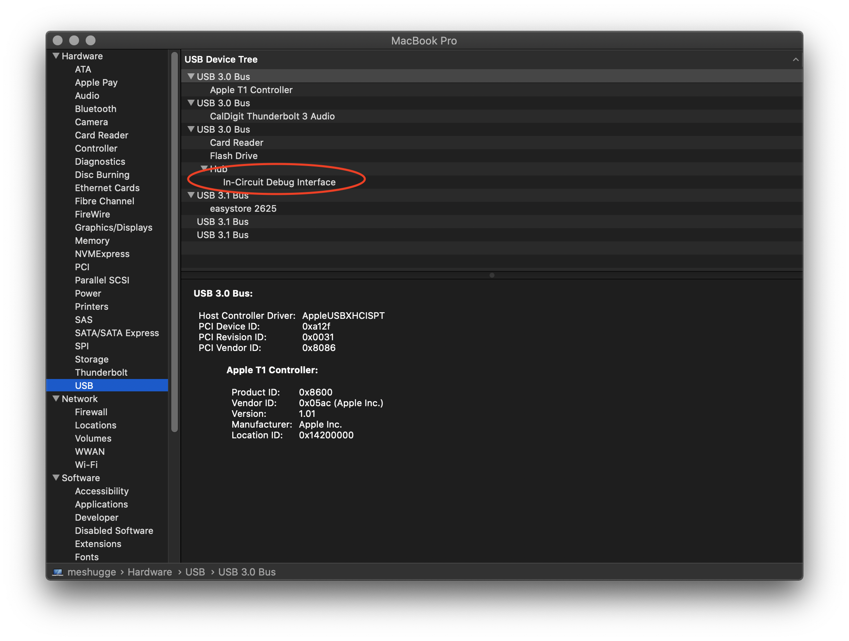Collapse the Hub disclosure triangle
Image resolution: width=849 pixels, height=641 pixels.
point(204,168)
